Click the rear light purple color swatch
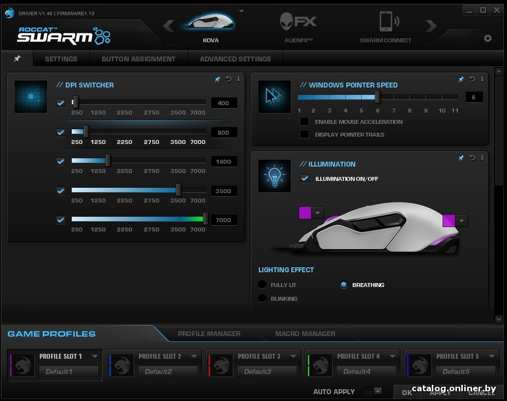The image size is (507, 401). (x=449, y=221)
